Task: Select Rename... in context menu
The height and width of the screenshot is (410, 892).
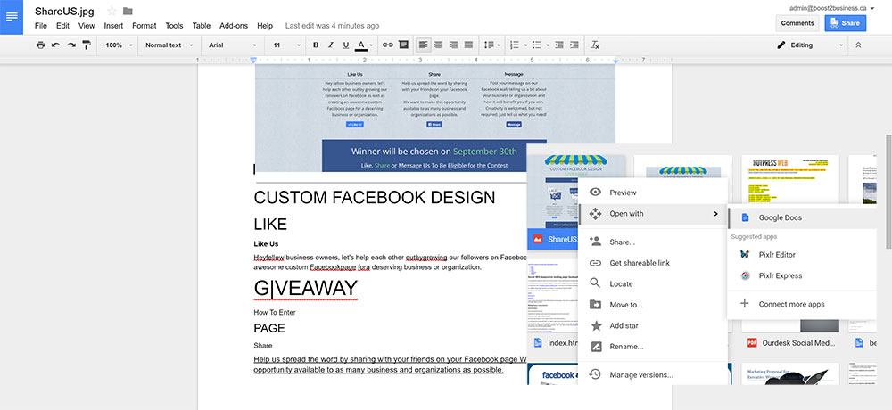Action: pos(653,347)
